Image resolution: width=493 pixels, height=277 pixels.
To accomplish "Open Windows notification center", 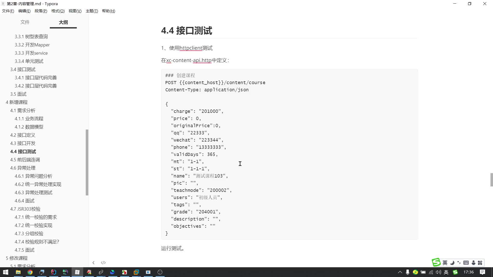I will point(482,272).
